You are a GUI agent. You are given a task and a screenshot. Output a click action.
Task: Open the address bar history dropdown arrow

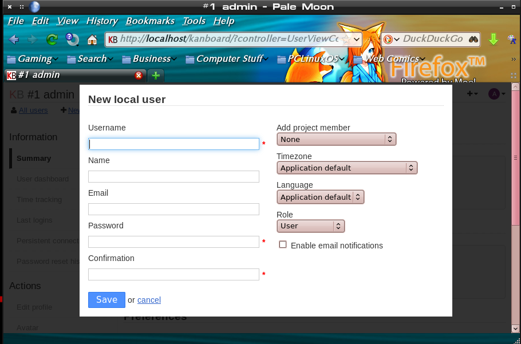[357, 40]
